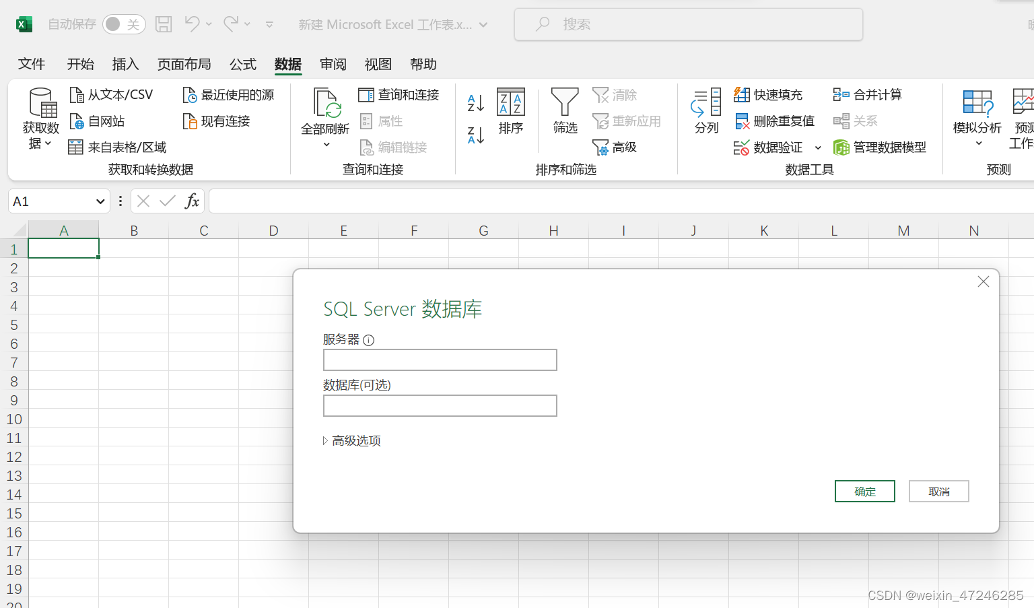
Task: Click the Refresh All (全部刷新) icon
Action: pos(326,103)
